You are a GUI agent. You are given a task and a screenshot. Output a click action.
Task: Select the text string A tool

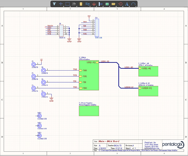127,4
